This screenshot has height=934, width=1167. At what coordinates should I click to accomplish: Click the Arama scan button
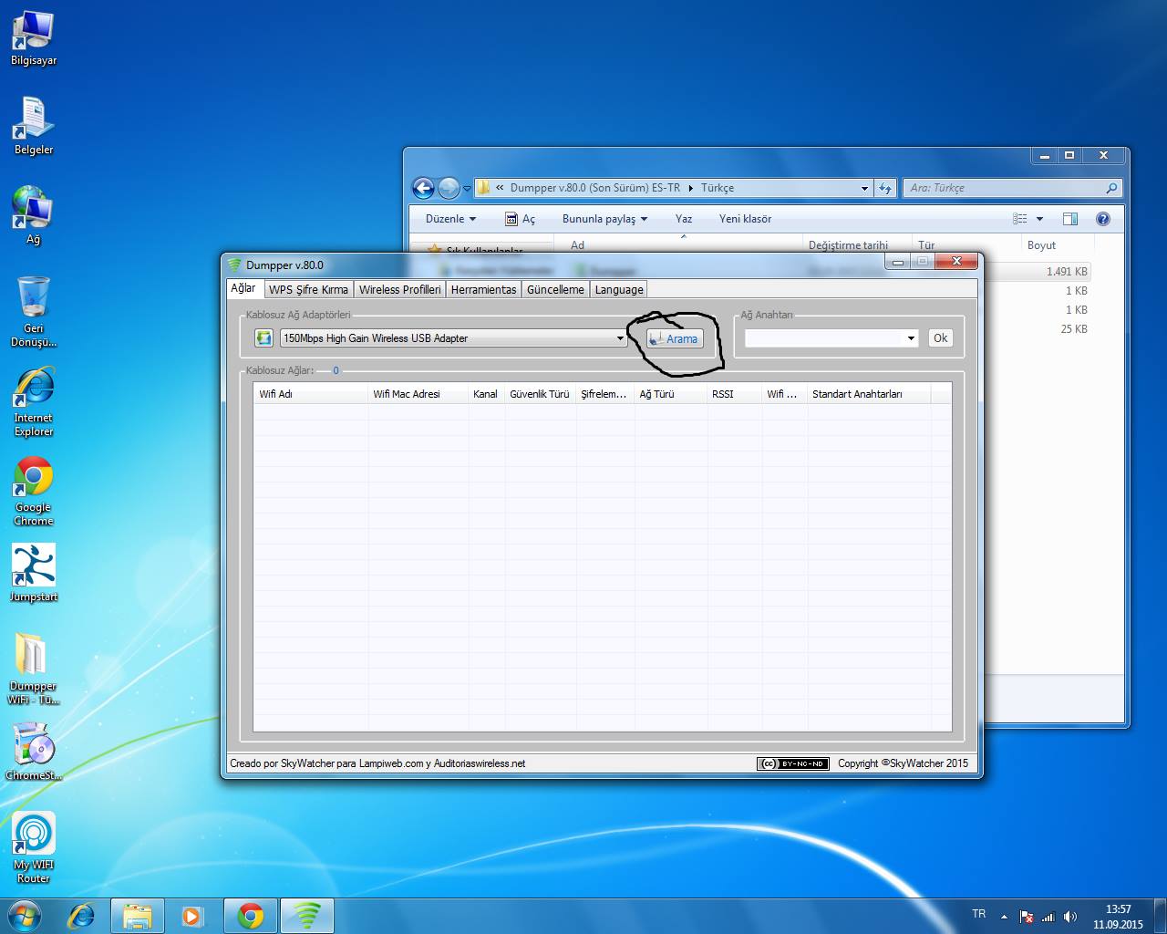pyautogui.click(x=675, y=338)
